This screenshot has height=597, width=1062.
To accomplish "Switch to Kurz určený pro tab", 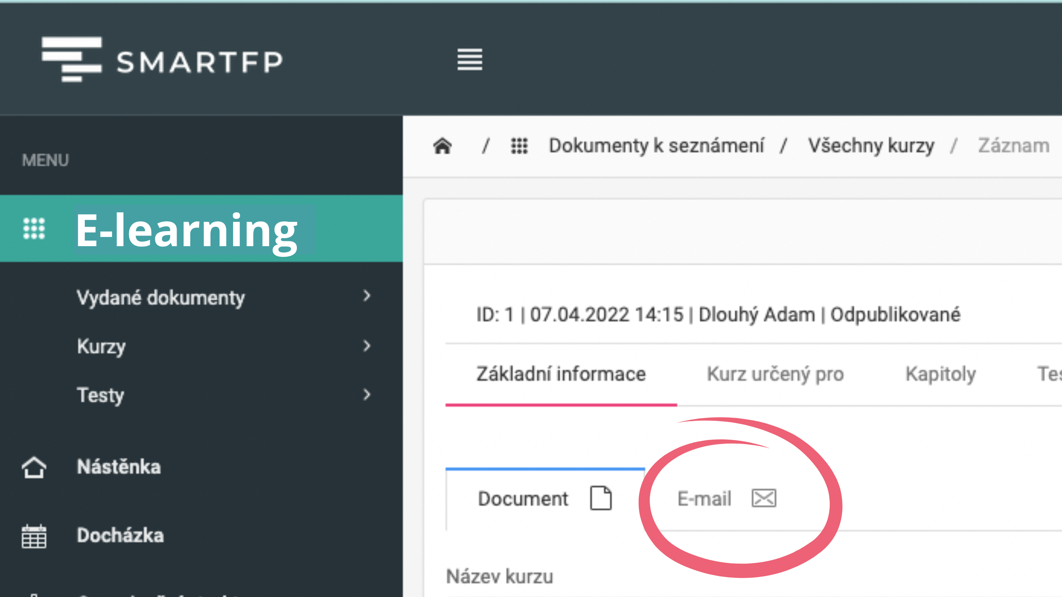I will coord(775,374).
